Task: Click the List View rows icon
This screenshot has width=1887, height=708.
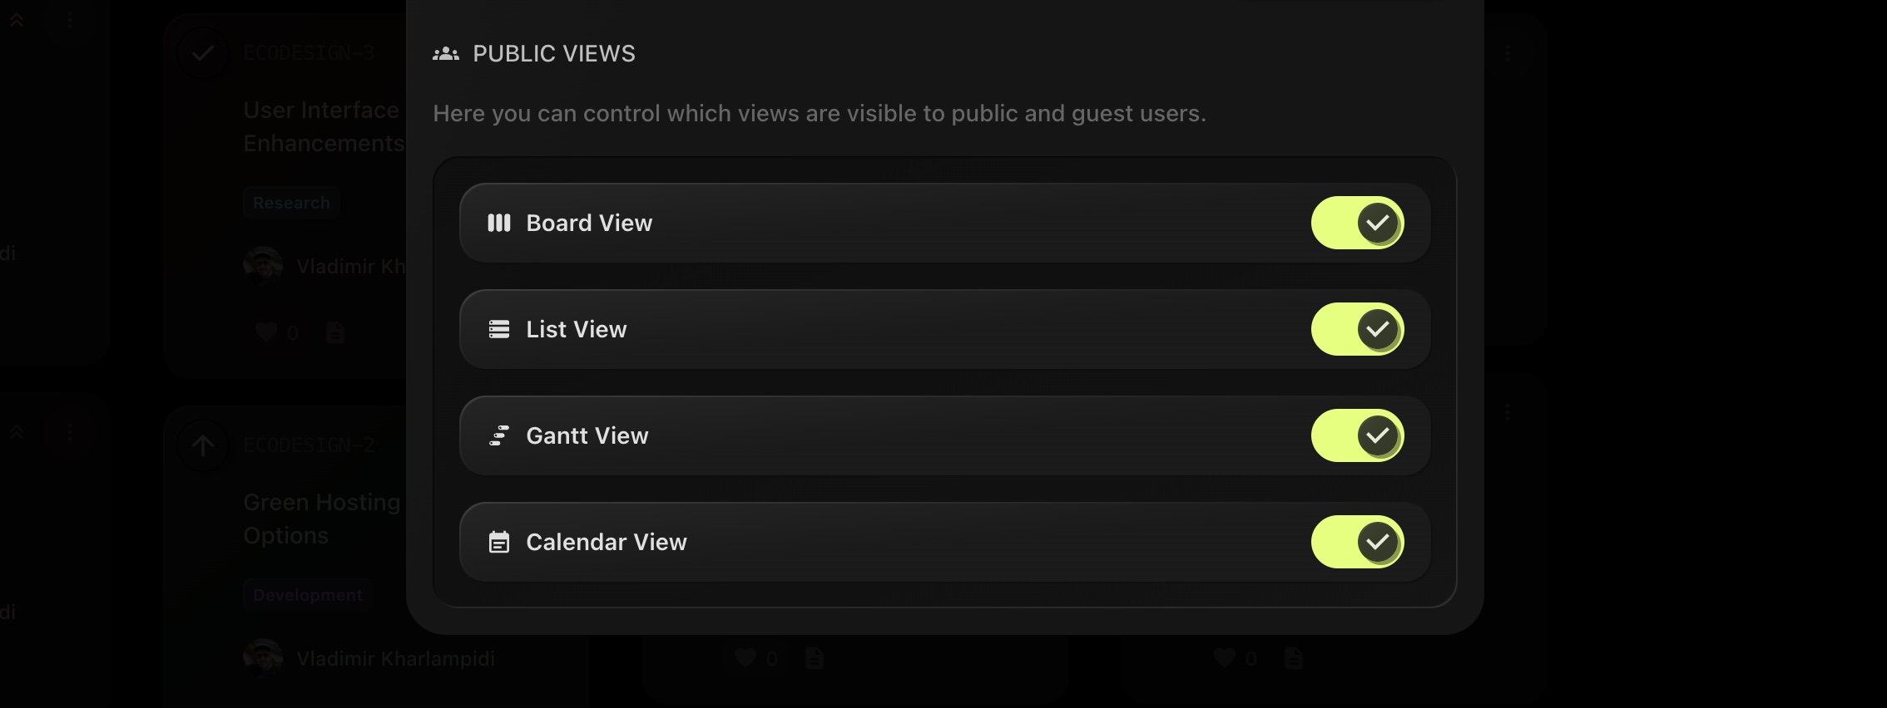Action: [498, 329]
